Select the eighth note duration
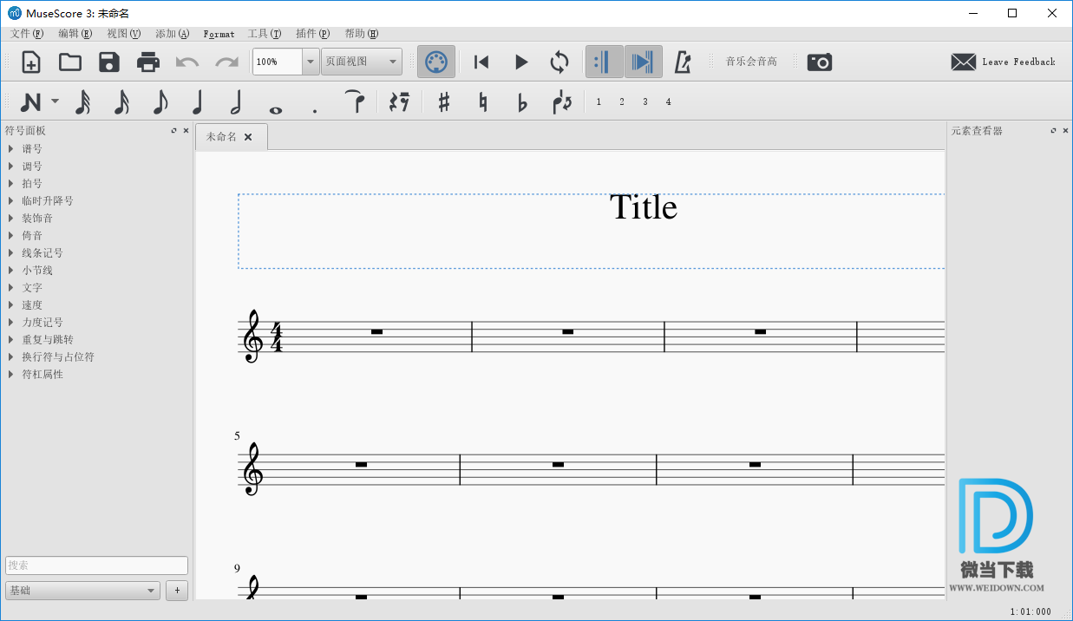The image size is (1073, 621). tap(160, 102)
